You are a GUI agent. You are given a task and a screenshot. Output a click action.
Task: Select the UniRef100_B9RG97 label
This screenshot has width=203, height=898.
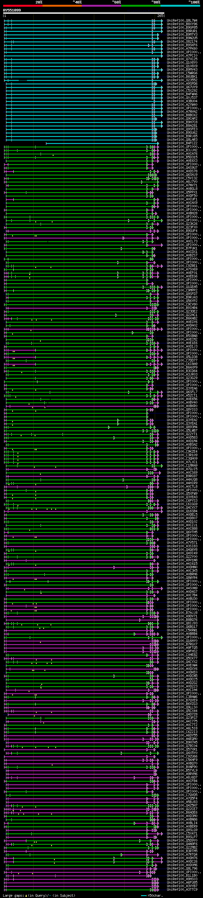coord(182,476)
